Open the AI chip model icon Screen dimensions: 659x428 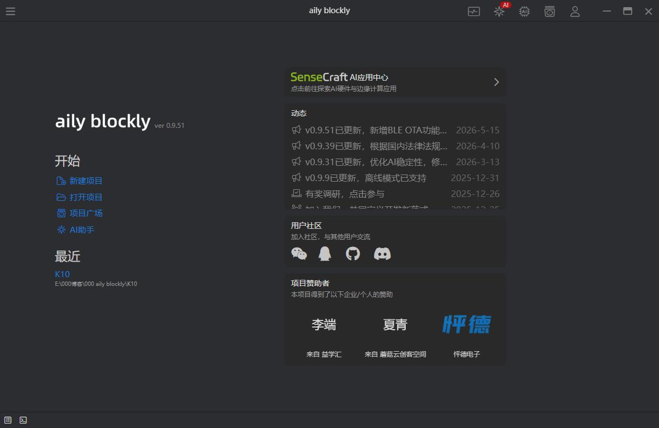tap(524, 11)
